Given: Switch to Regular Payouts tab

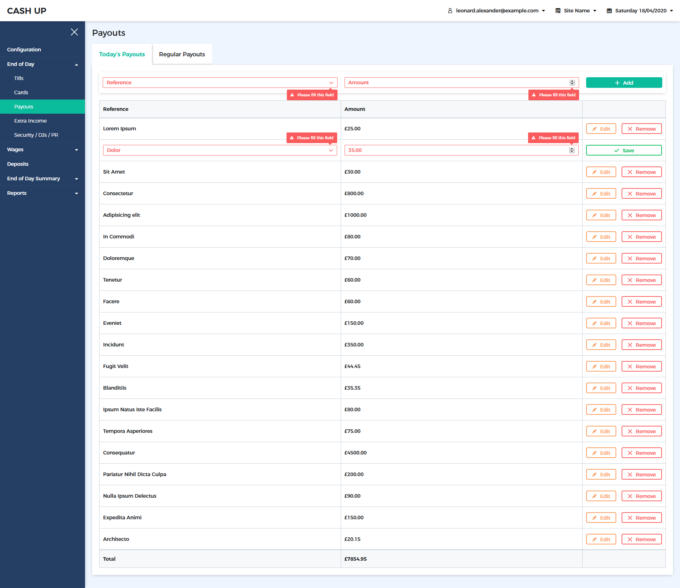Looking at the screenshot, I should [182, 54].
